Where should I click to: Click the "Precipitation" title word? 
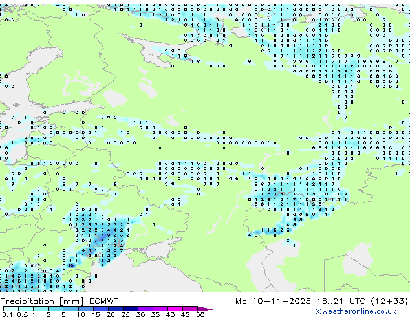(x=27, y=301)
